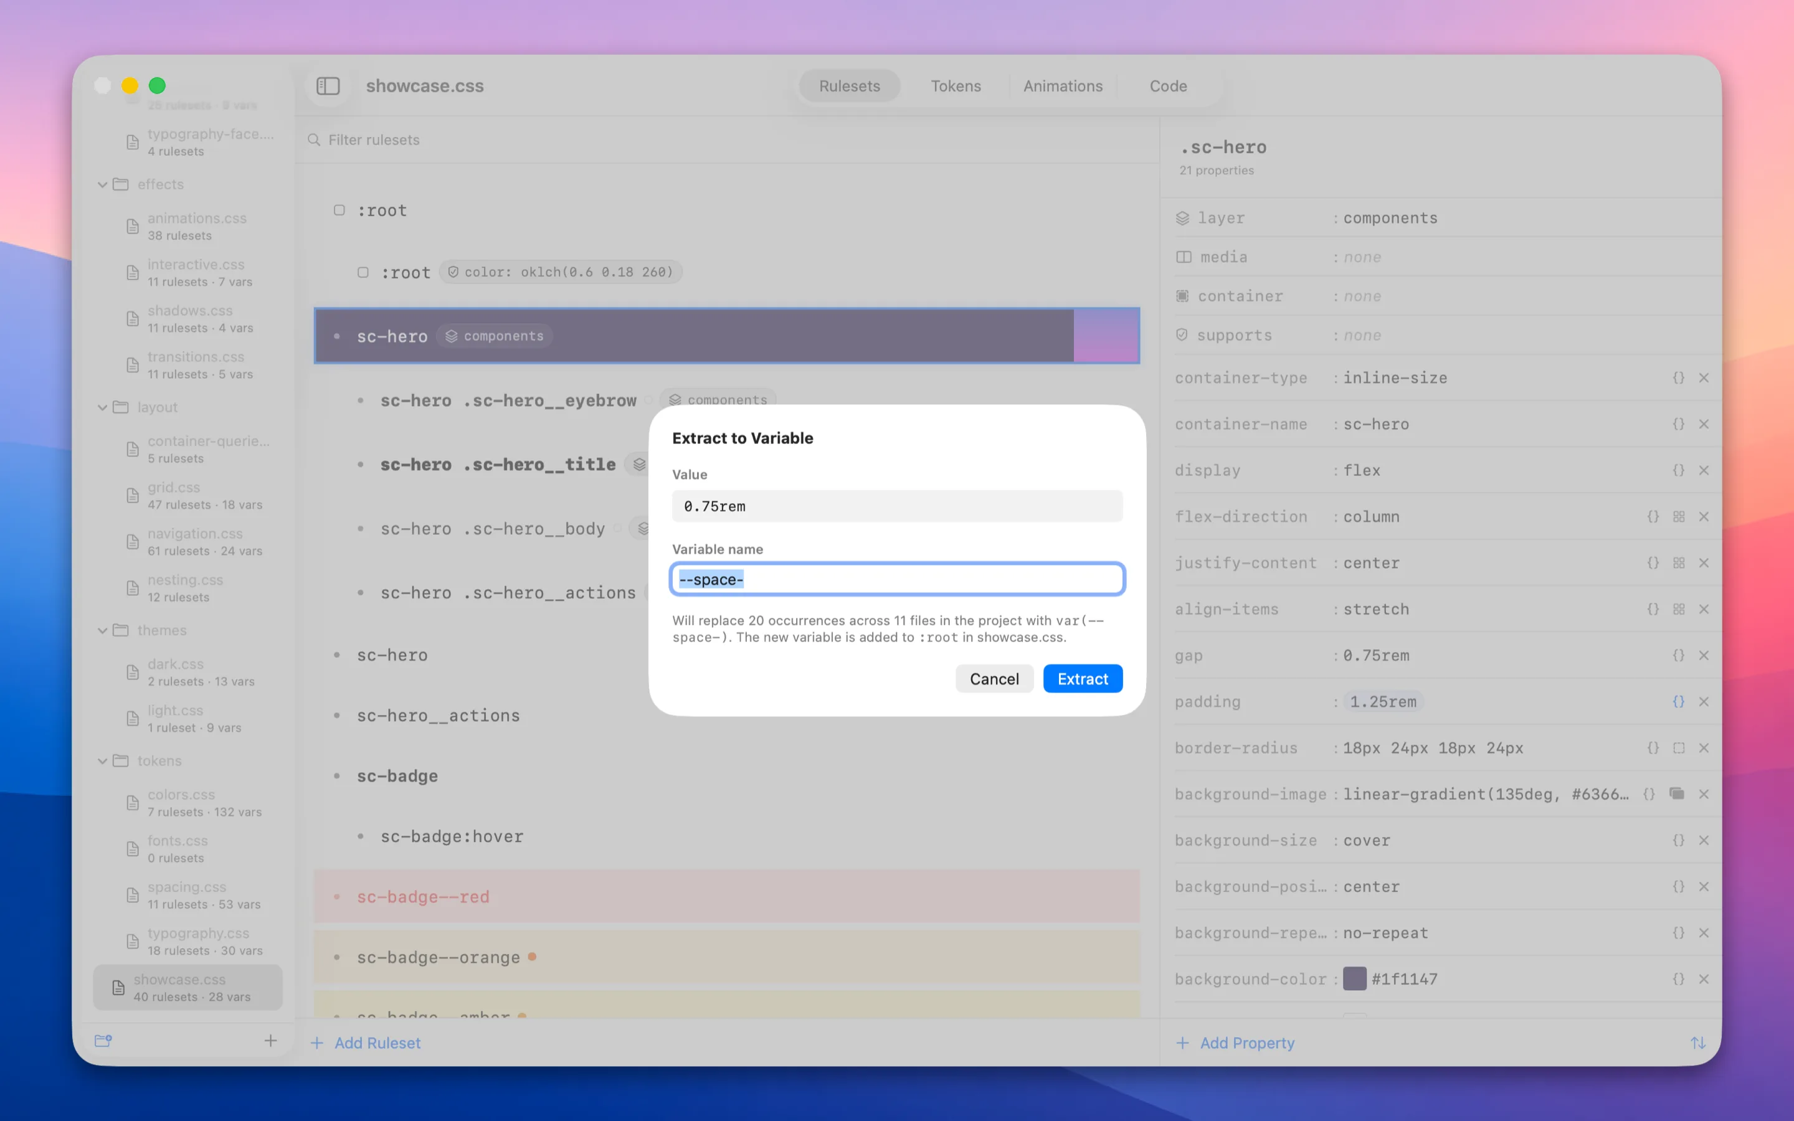Open background-image gradient editor icon
The width and height of the screenshot is (1794, 1121).
tap(1677, 794)
